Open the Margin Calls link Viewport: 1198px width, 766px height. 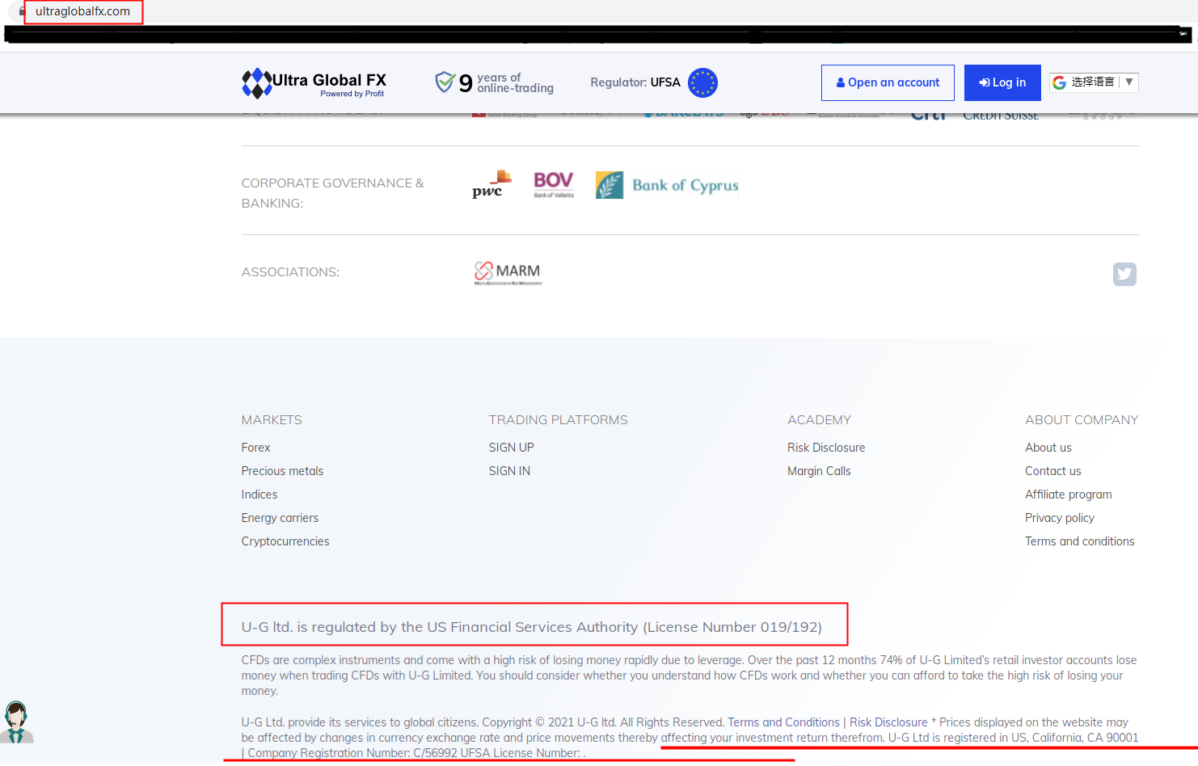(x=819, y=471)
